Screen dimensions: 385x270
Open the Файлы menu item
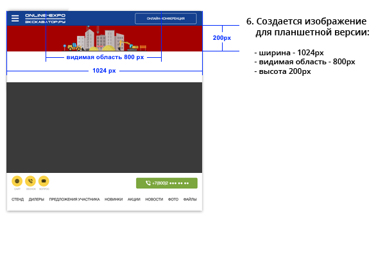[x=190, y=199]
